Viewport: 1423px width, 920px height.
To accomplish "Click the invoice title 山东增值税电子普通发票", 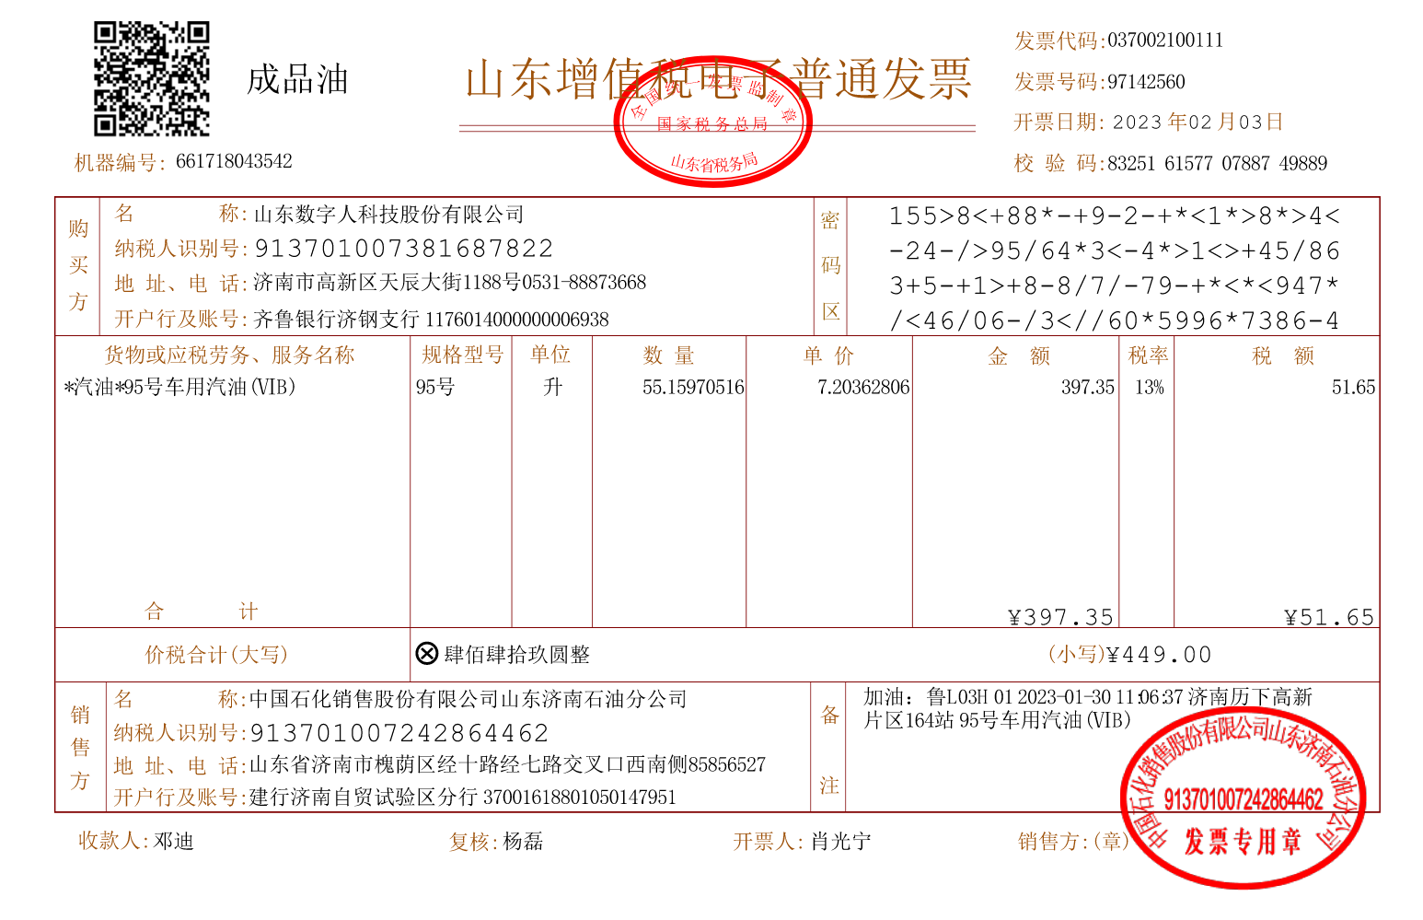I will coord(718,78).
